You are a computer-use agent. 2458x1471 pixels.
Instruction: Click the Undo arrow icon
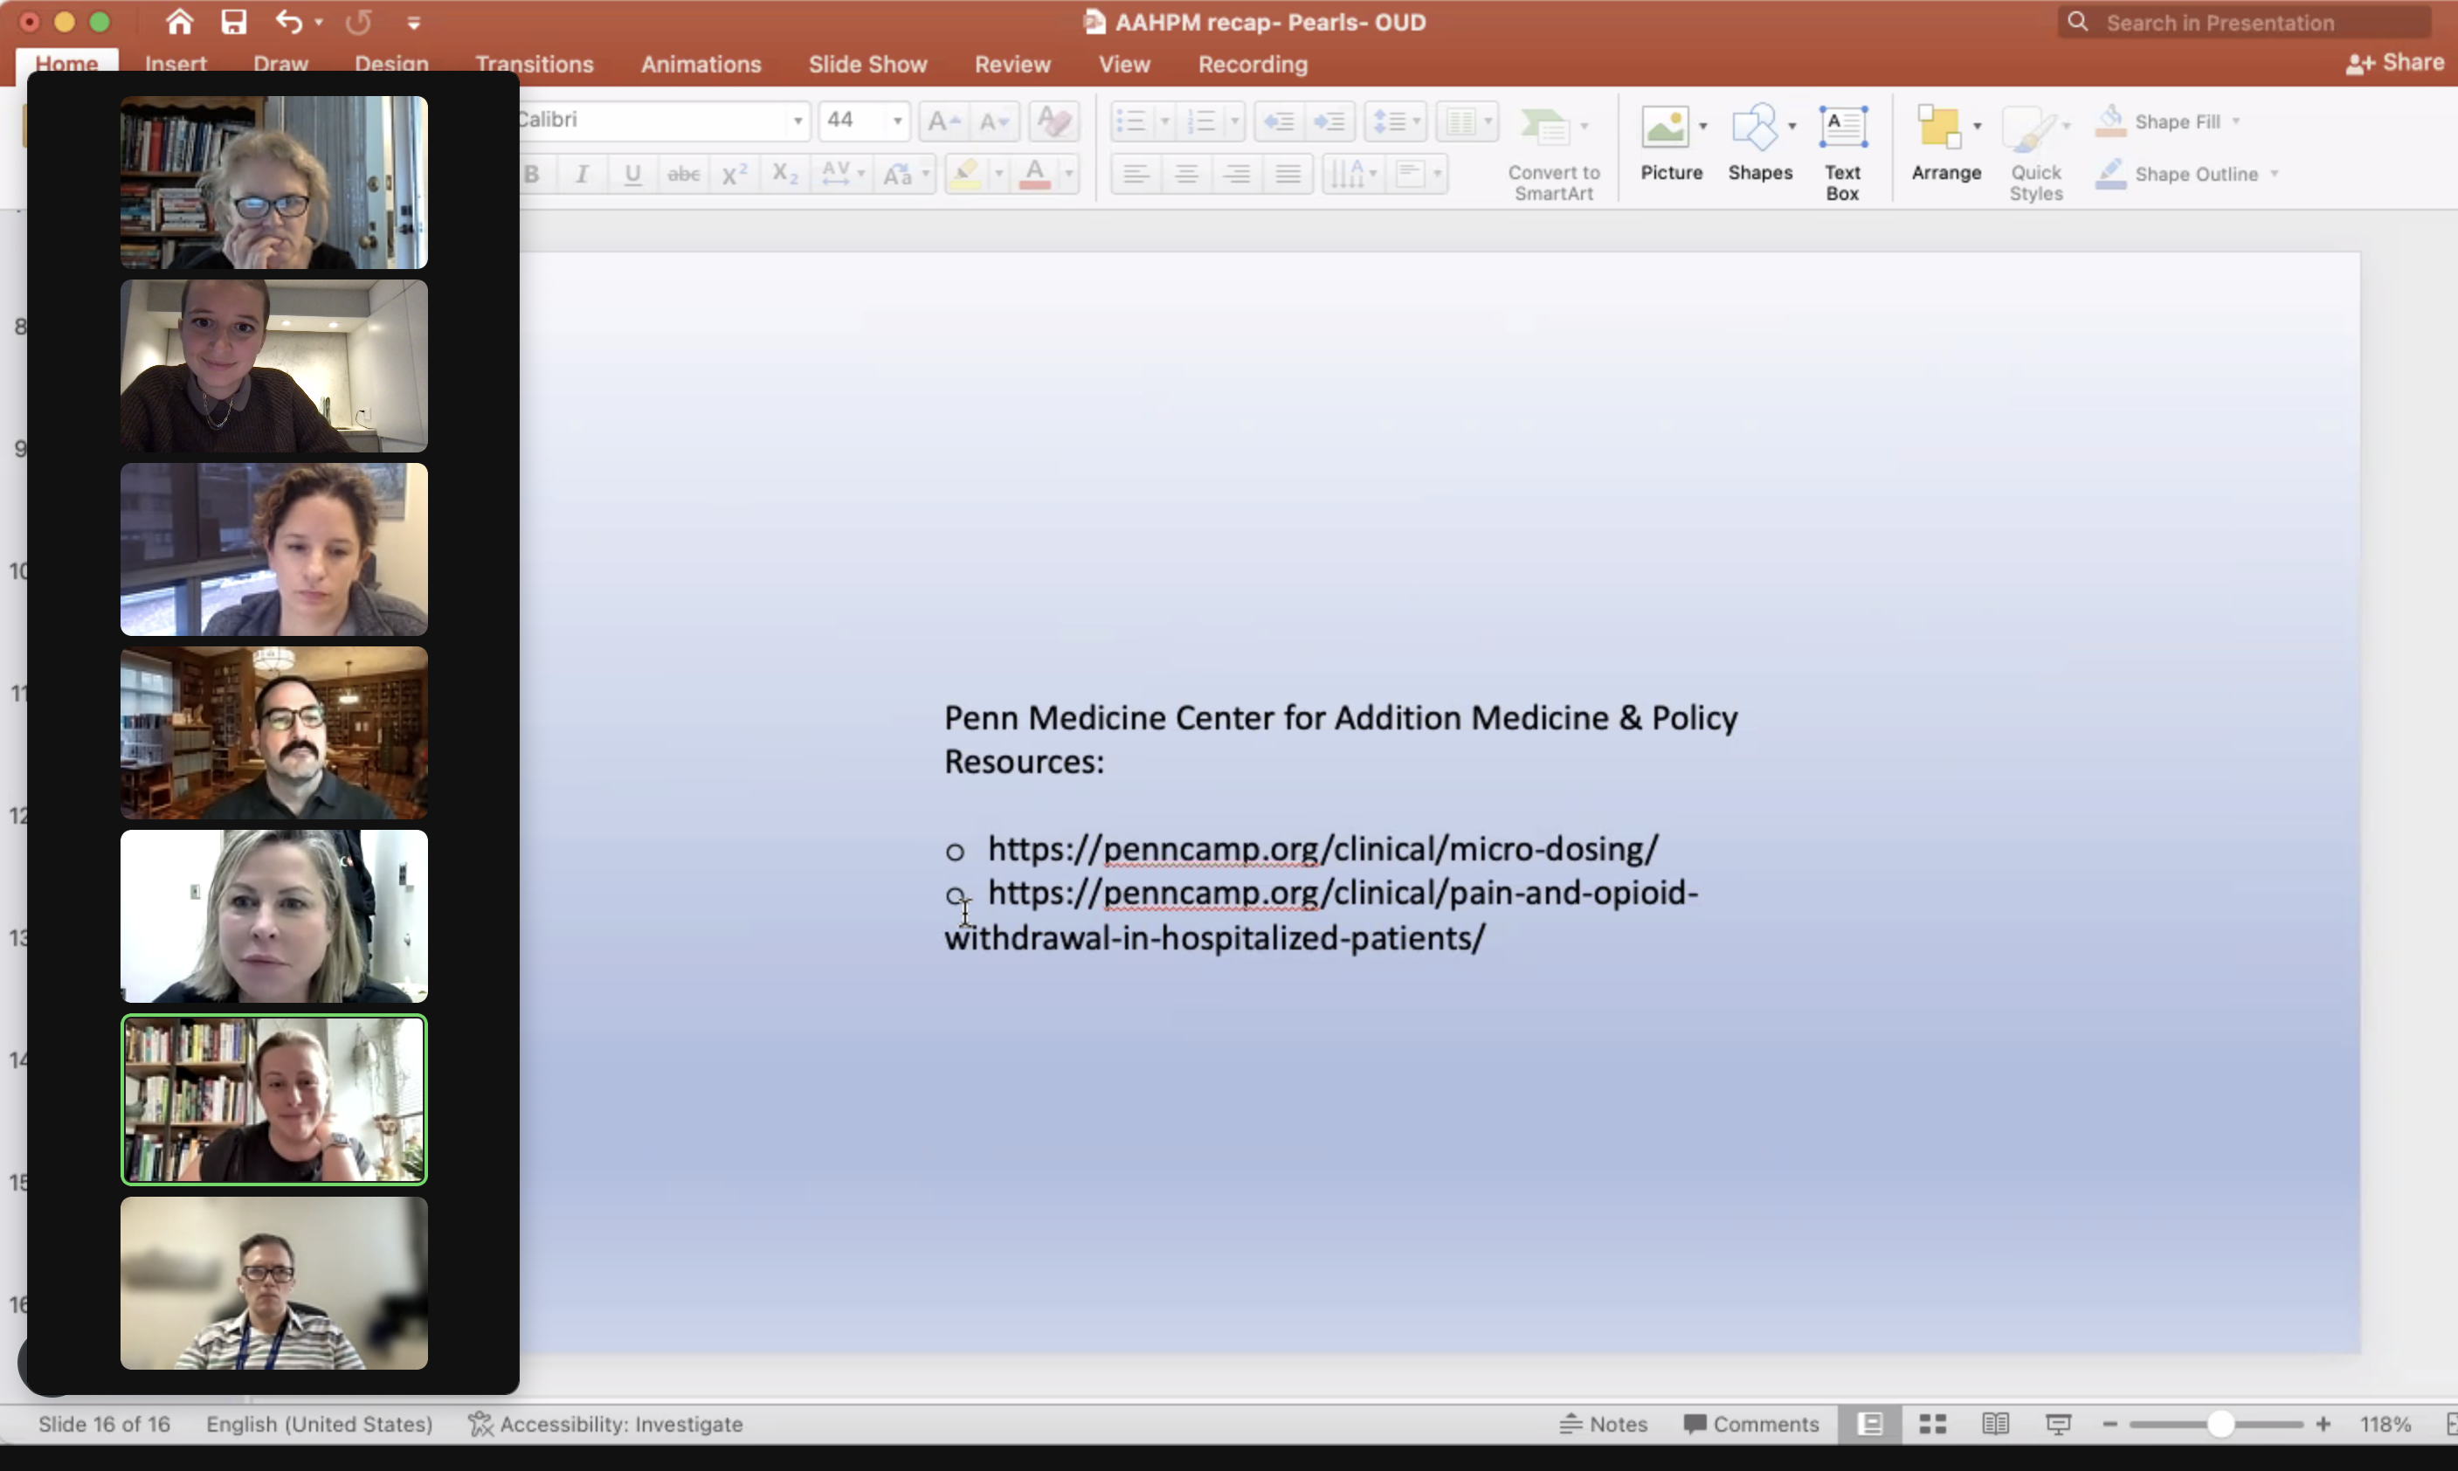click(288, 22)
